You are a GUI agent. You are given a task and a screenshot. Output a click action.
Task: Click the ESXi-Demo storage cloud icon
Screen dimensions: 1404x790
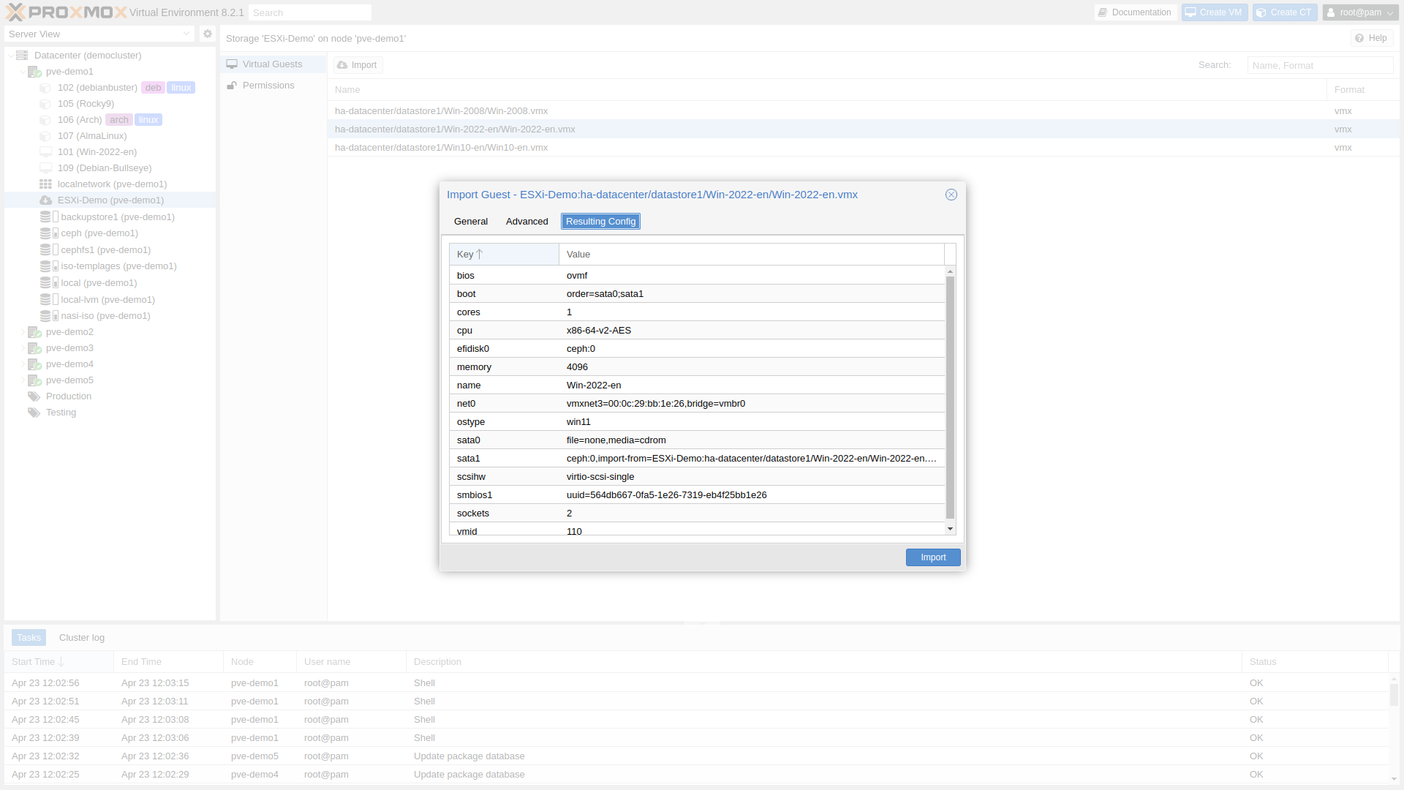[45, 200]
